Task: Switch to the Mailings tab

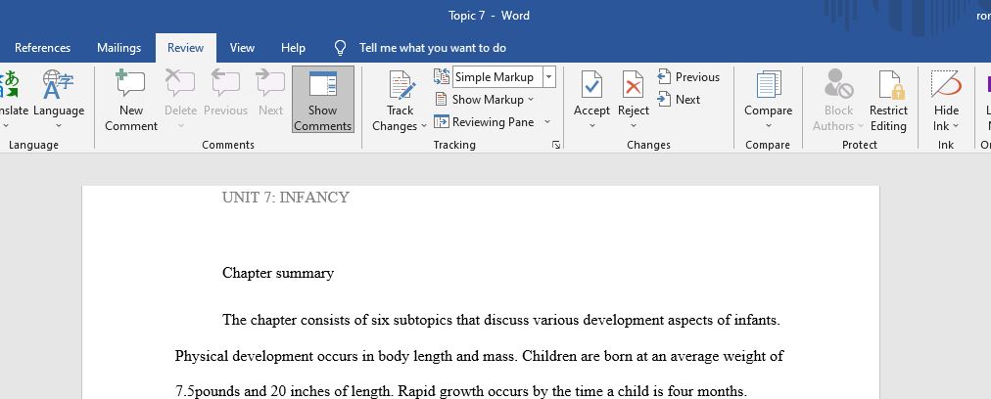Action: pos(118,48)
